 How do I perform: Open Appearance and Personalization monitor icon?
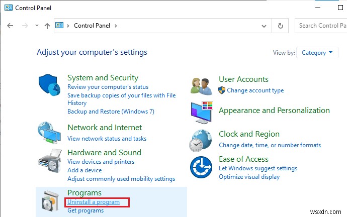coord(203,113)
